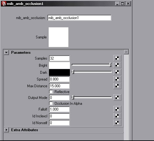This screenshot has width=154, height=141.
Task: Expand the Extra Attributes section
Action: click(6, 130)
